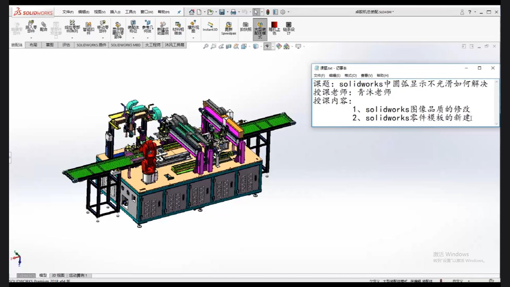Click the Apply Scene icon

[x=286, y=47]
